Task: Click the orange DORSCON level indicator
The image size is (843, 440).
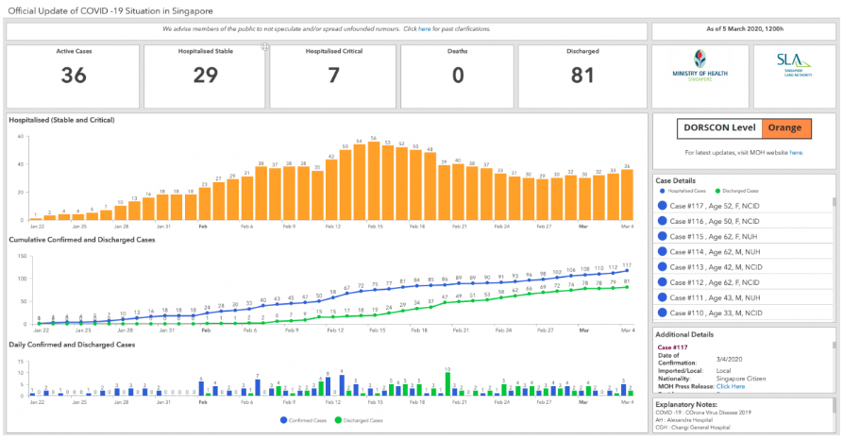Action: click(784, 128)
